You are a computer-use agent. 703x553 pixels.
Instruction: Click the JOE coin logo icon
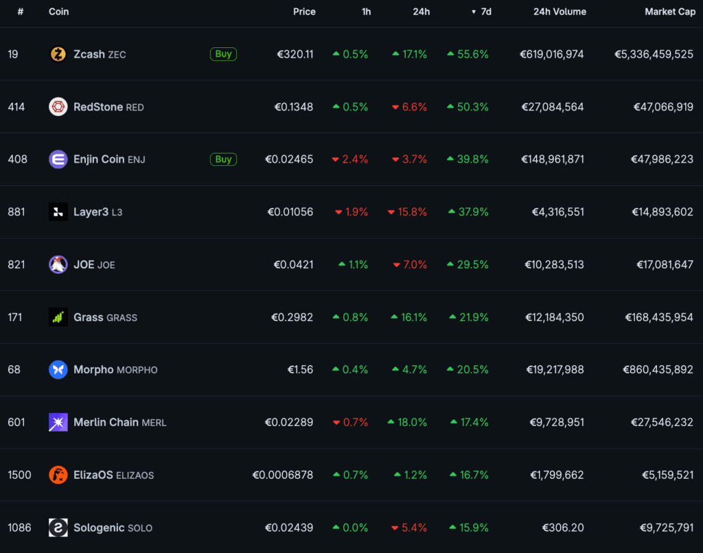[x=58, y=265]
